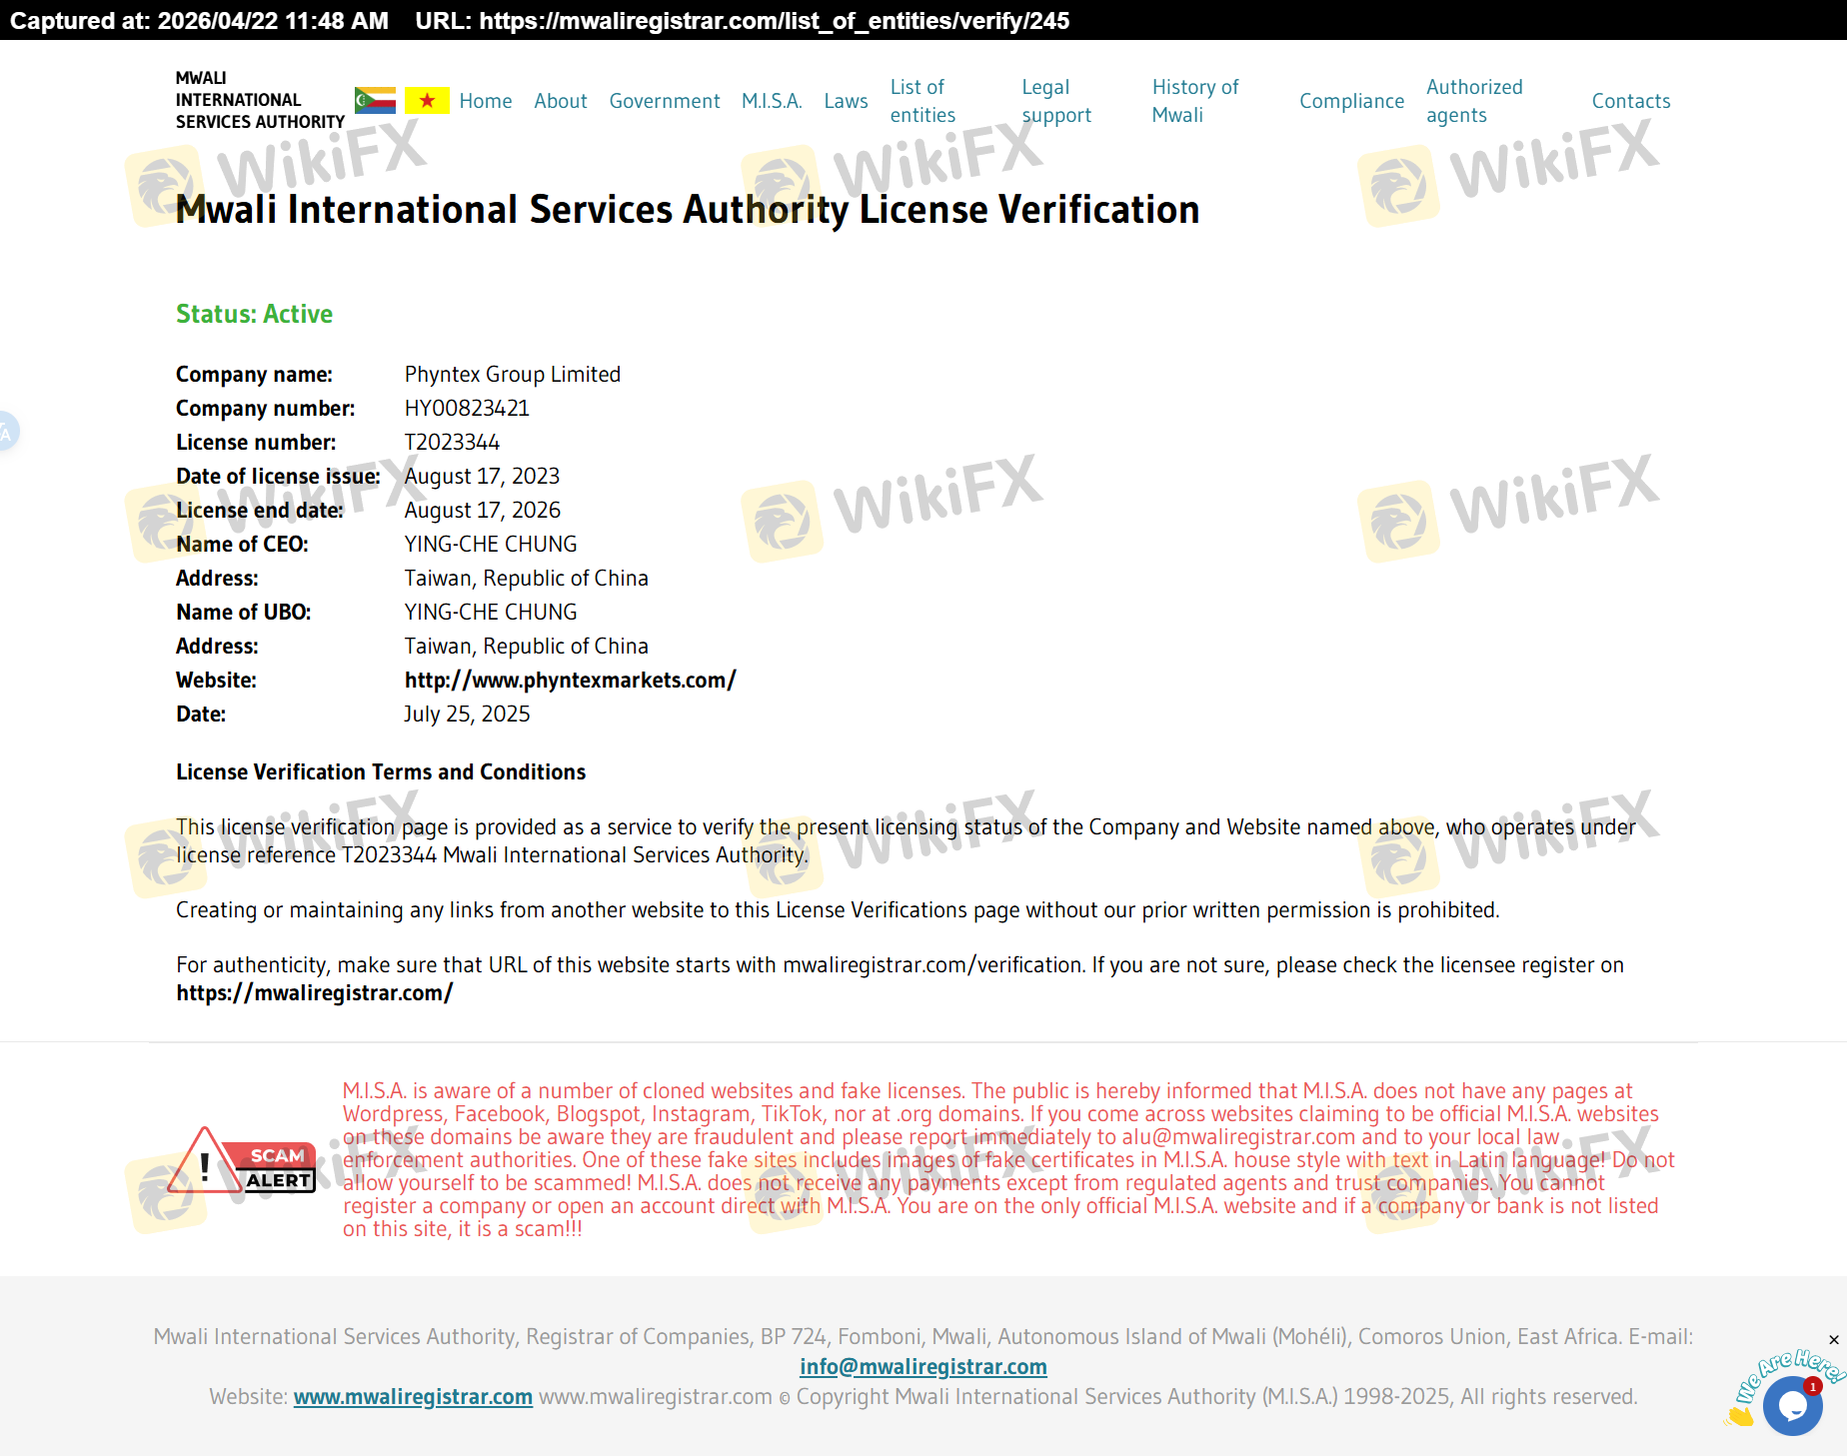Viewport: 1847px width, 1456px height.
Task: Open the phyntexmarkets.com website link
Action: 570,681
